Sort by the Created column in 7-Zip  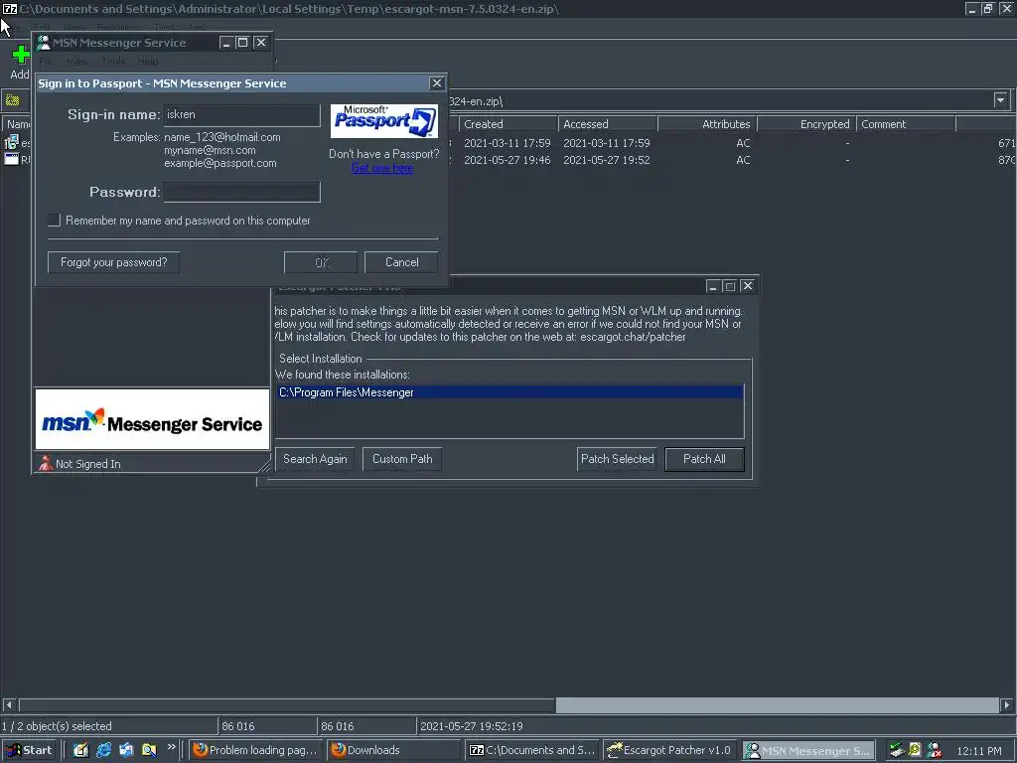508,124
